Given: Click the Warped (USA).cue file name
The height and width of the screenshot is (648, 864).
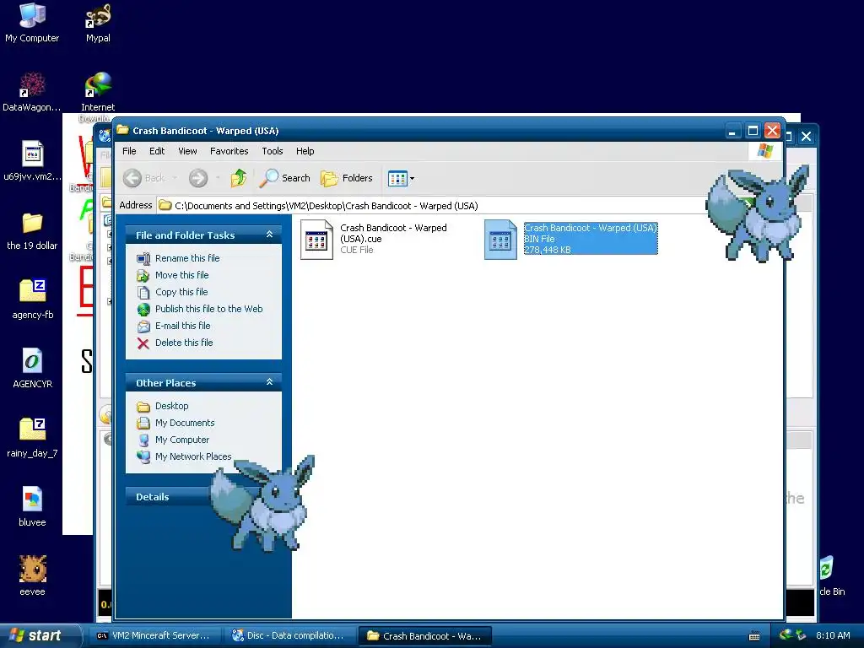Looking at the screenshot, I should tap(393, 233).
